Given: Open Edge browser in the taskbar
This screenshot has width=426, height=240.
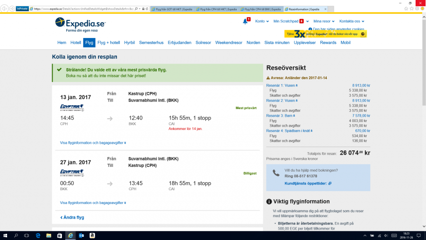Looking at the screenshot, I should (71, 235).
